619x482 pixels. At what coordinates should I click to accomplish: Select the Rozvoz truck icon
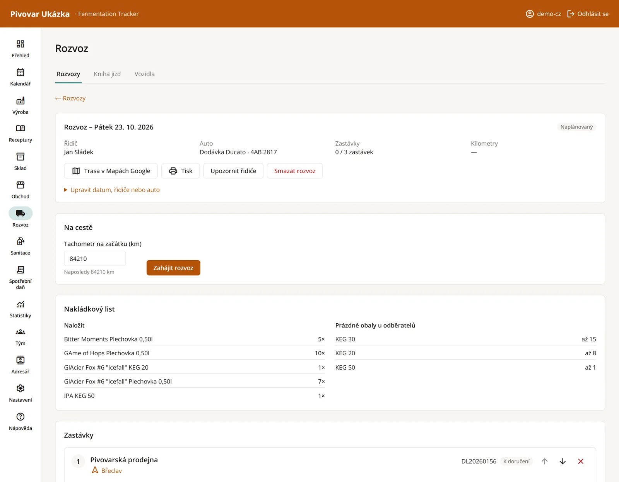(x=21, y=213)
